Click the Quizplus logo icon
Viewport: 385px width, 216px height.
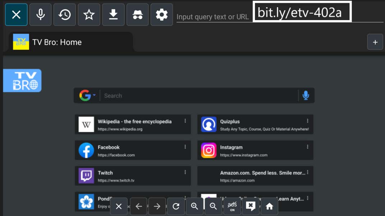209,125
